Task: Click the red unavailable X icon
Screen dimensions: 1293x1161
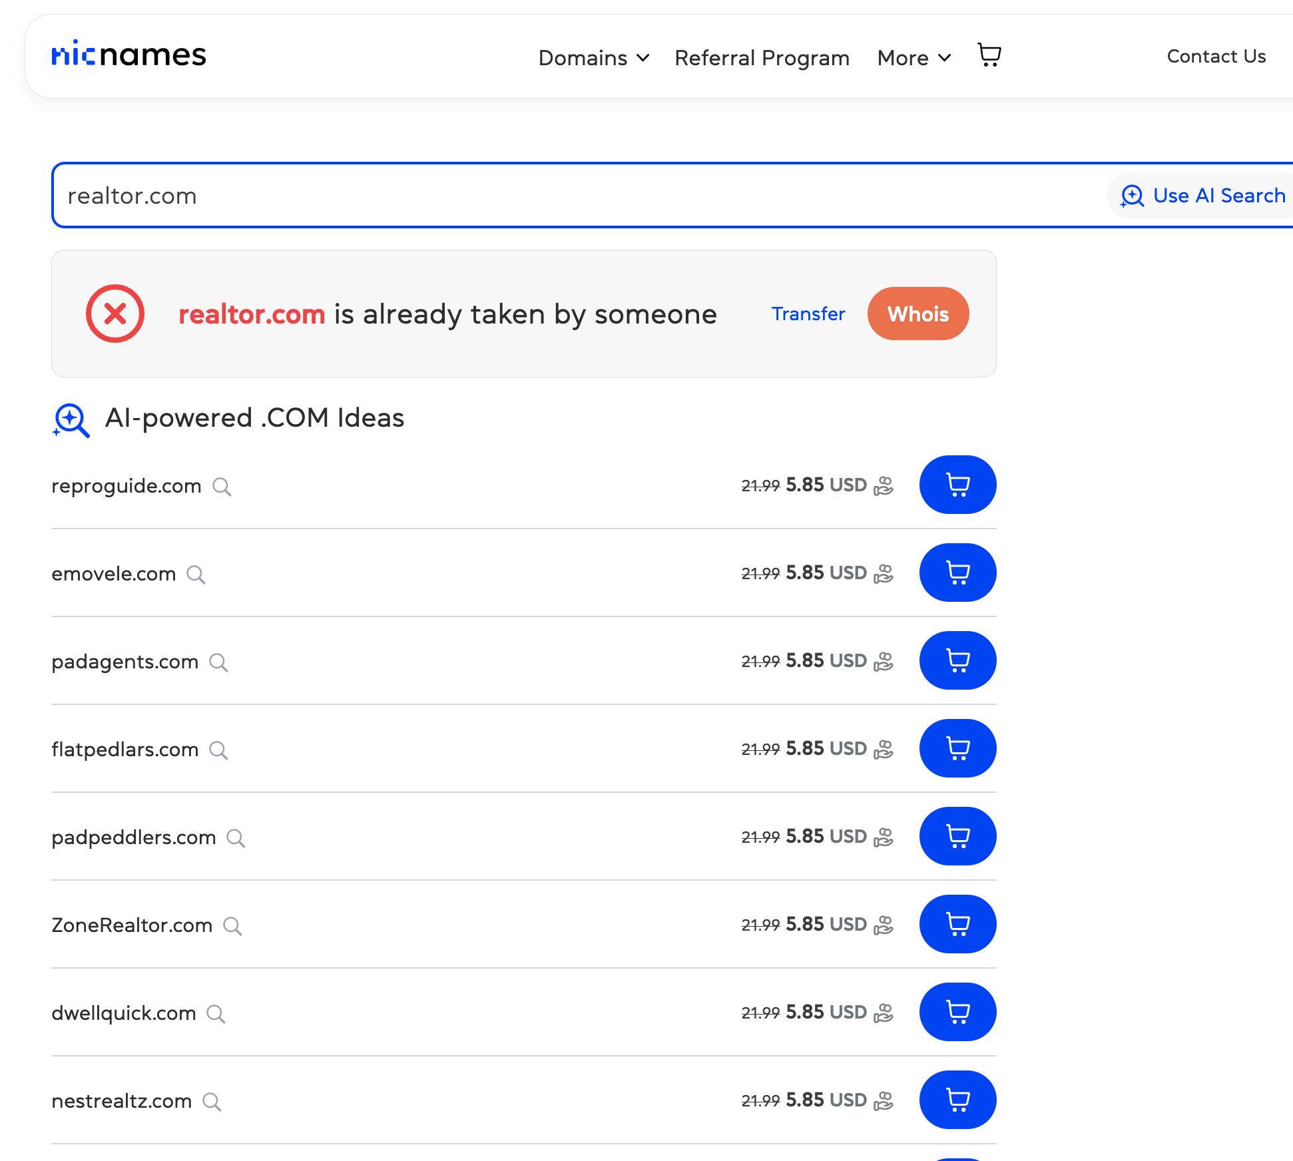Action: coord(115,314)
